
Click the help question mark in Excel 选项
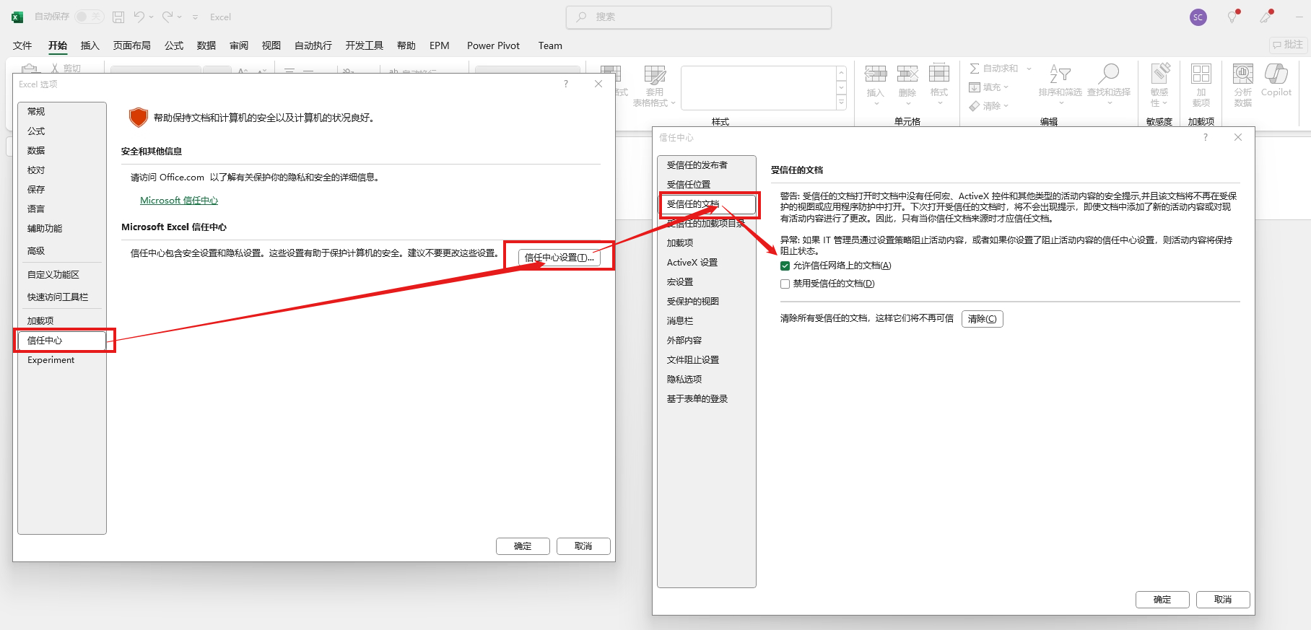pyautogui.click(x=566, y=84)
